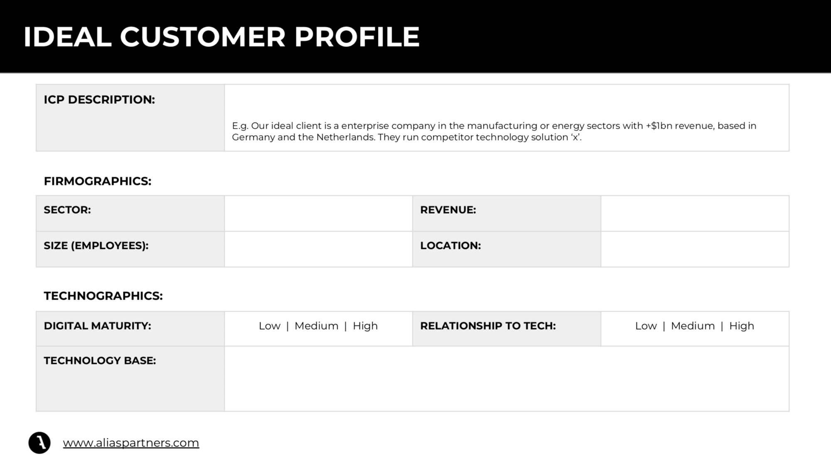This screenshot has width=831, height=464.
Task: Click the empty Location field
Action: click(x=695, y=249)
